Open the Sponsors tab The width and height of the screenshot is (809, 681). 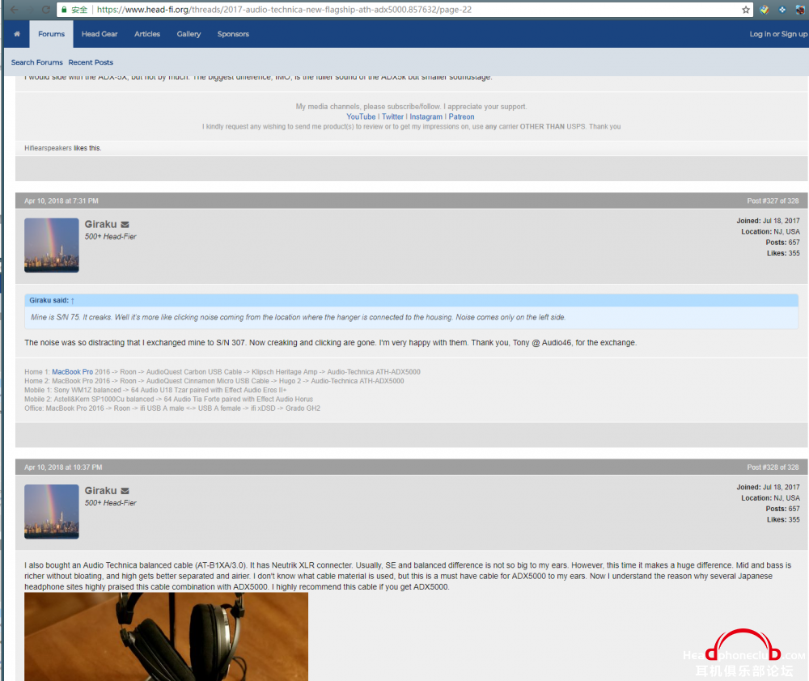pos(233,34)
